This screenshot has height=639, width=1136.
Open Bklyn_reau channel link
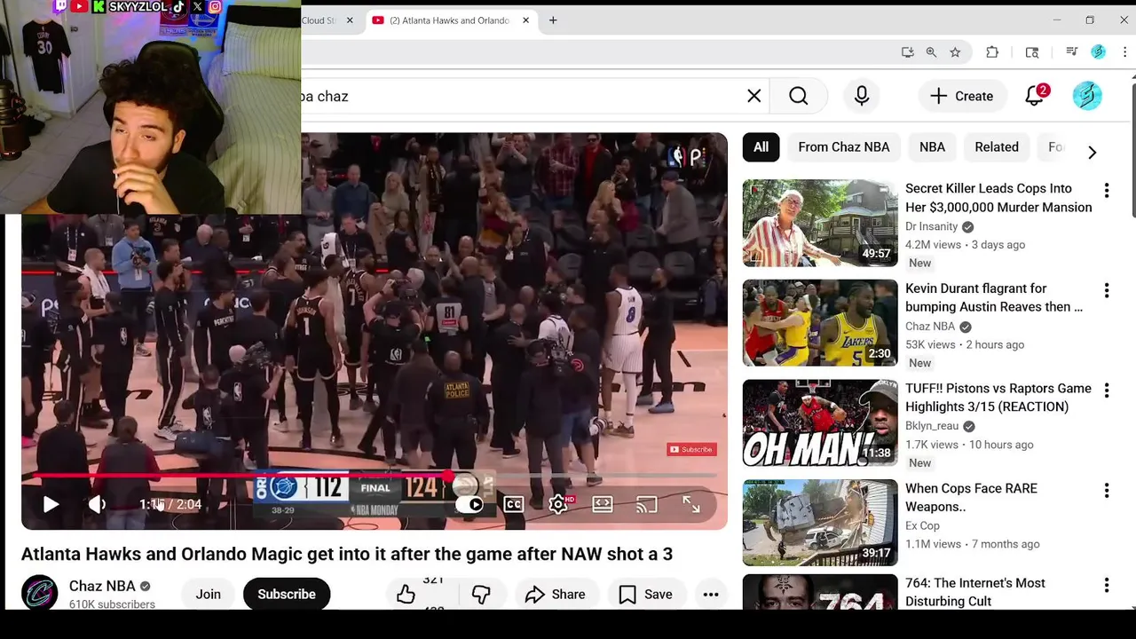[x=932, y=426]
